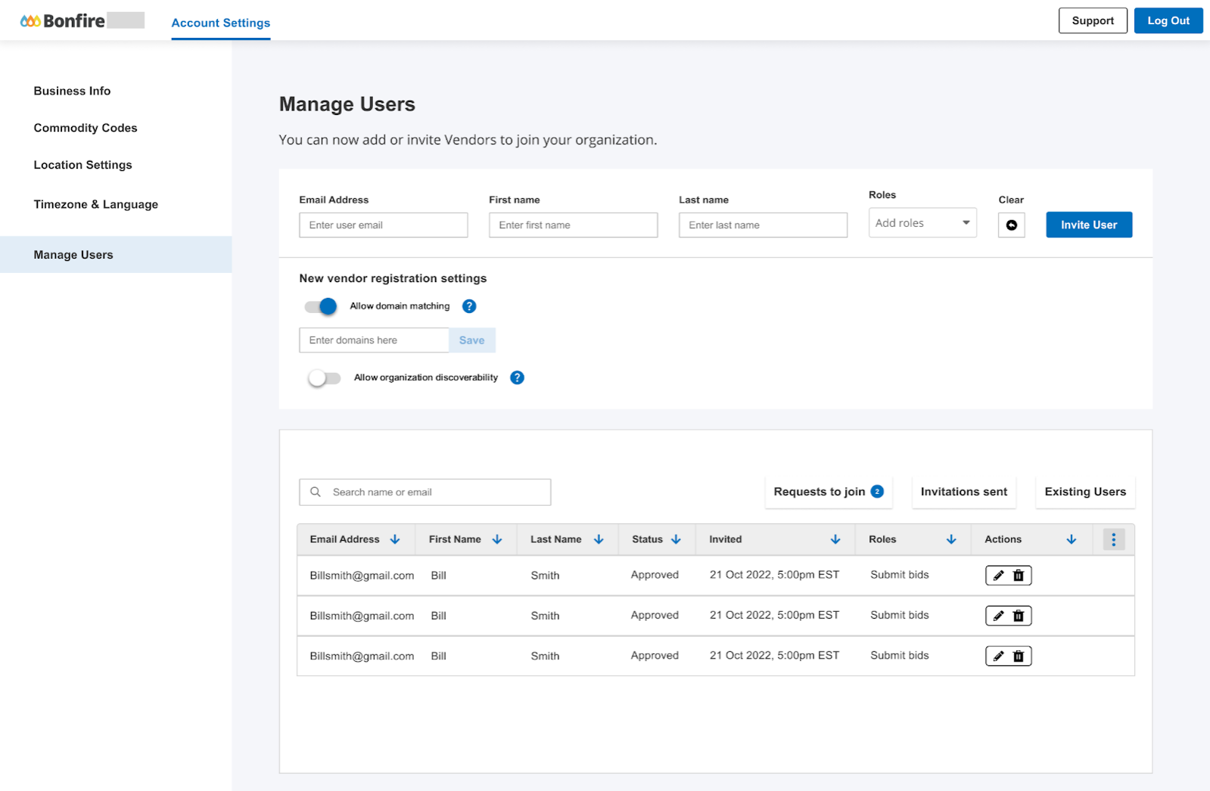Viewport: 1210px width, 791px height.
Task: Sort by Status column arrow
Action: (676, 539)
